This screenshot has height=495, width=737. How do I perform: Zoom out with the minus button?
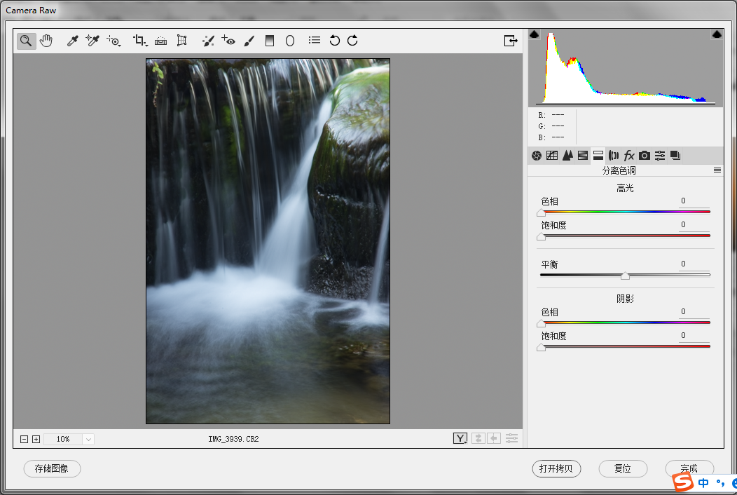coord(24,439)
